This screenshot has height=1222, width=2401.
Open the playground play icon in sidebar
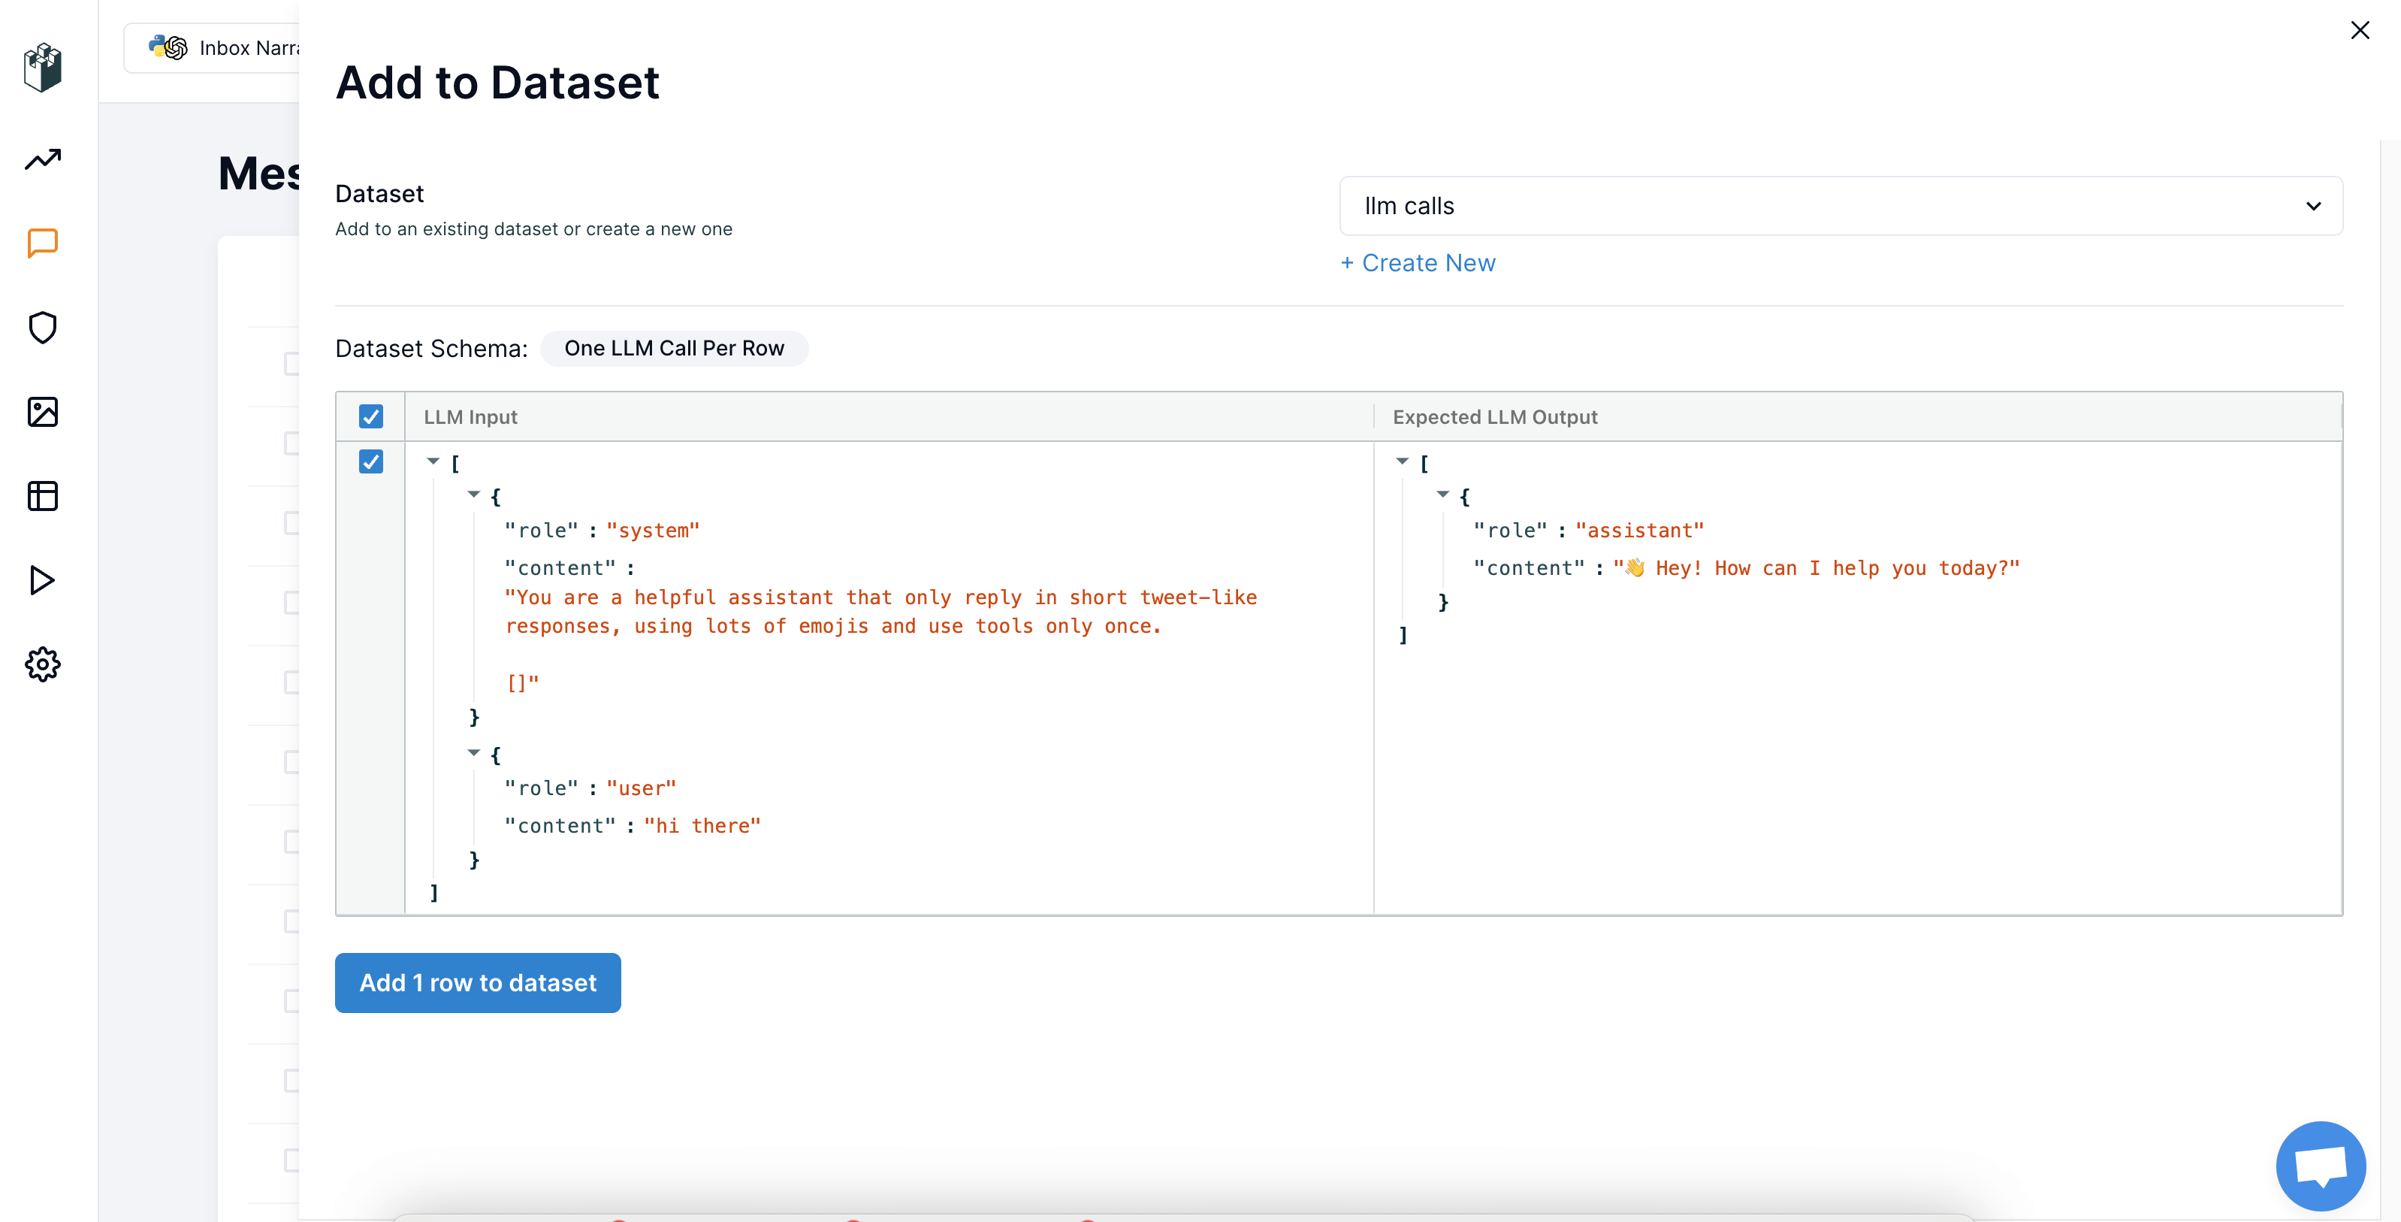click(x=43, y=579)
